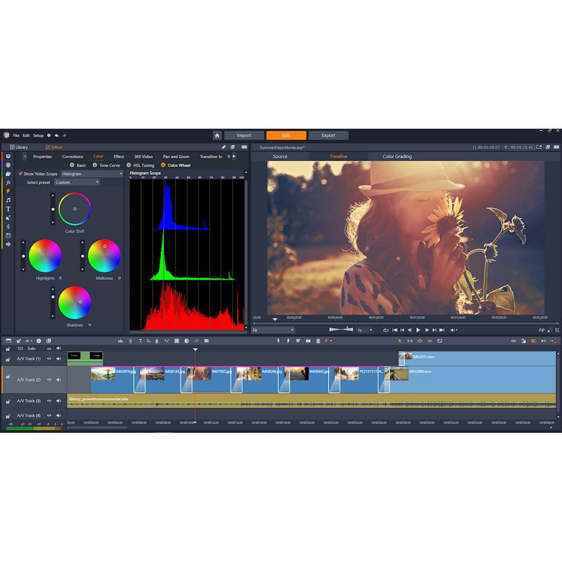The width and height of the screenshot is (562, 562).
Task: Uncheck the Show Video Scope checkbox
Action: tap(21, 174)
